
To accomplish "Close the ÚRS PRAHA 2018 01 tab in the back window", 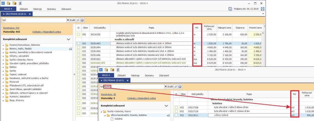I will [30, 14].
